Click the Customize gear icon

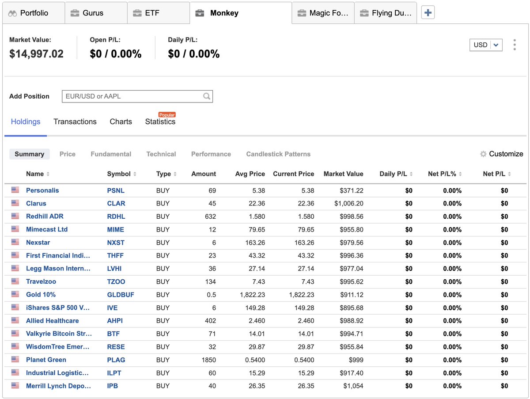click(483, 154)
